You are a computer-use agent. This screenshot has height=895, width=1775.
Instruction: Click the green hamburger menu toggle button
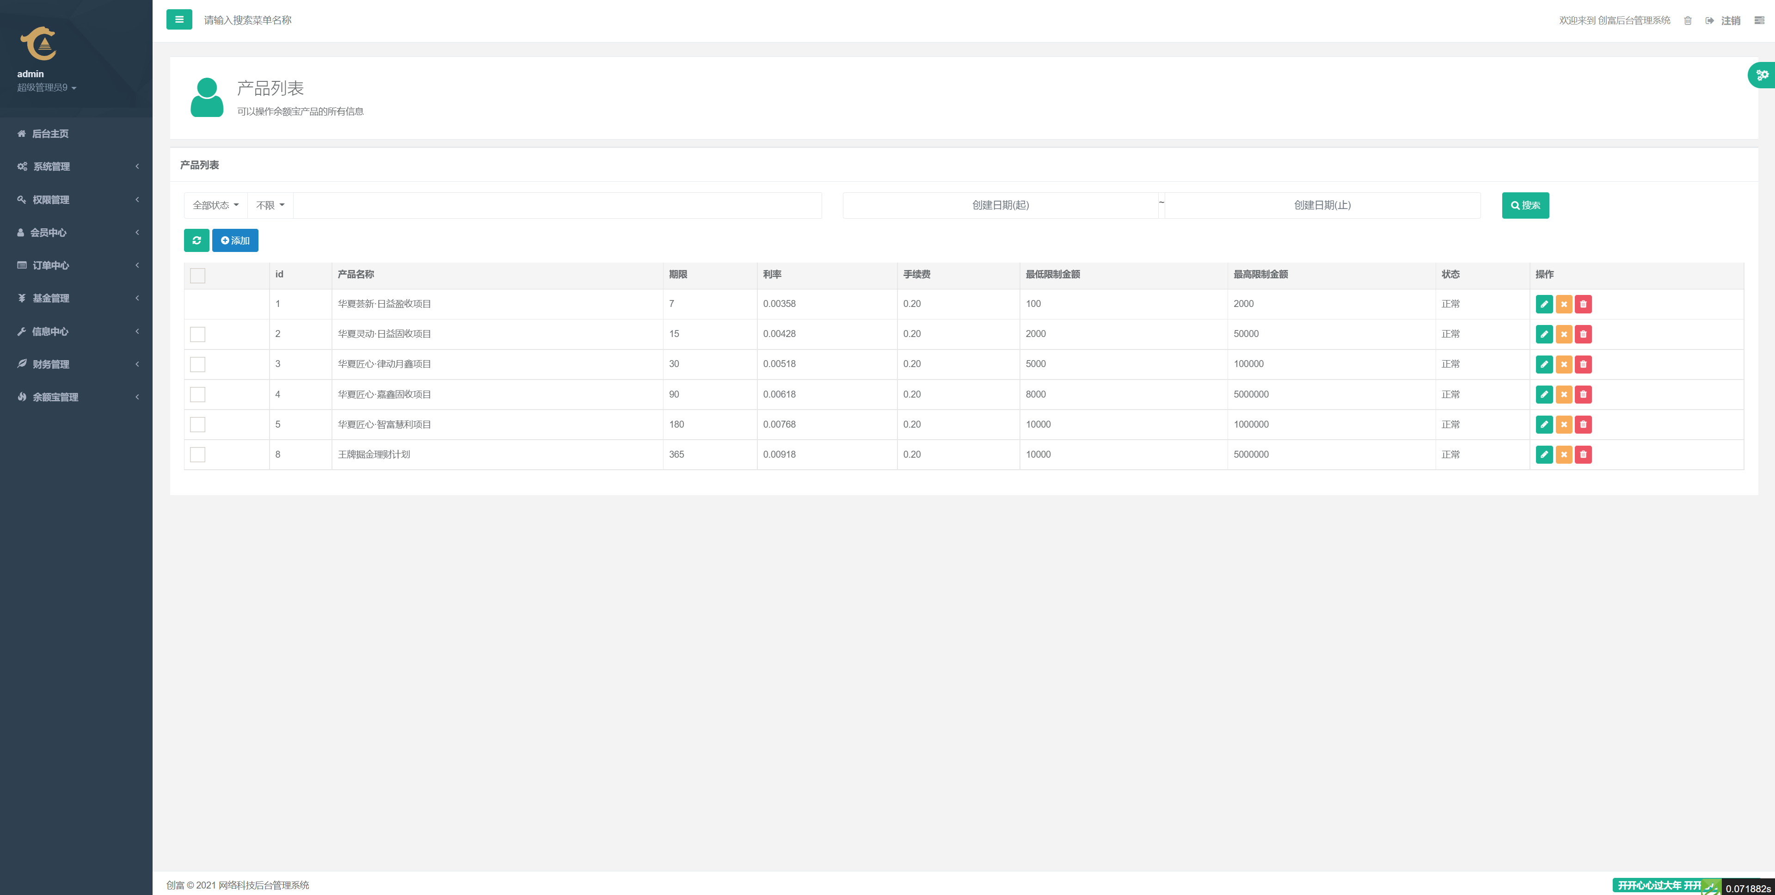tap(179, 19)
